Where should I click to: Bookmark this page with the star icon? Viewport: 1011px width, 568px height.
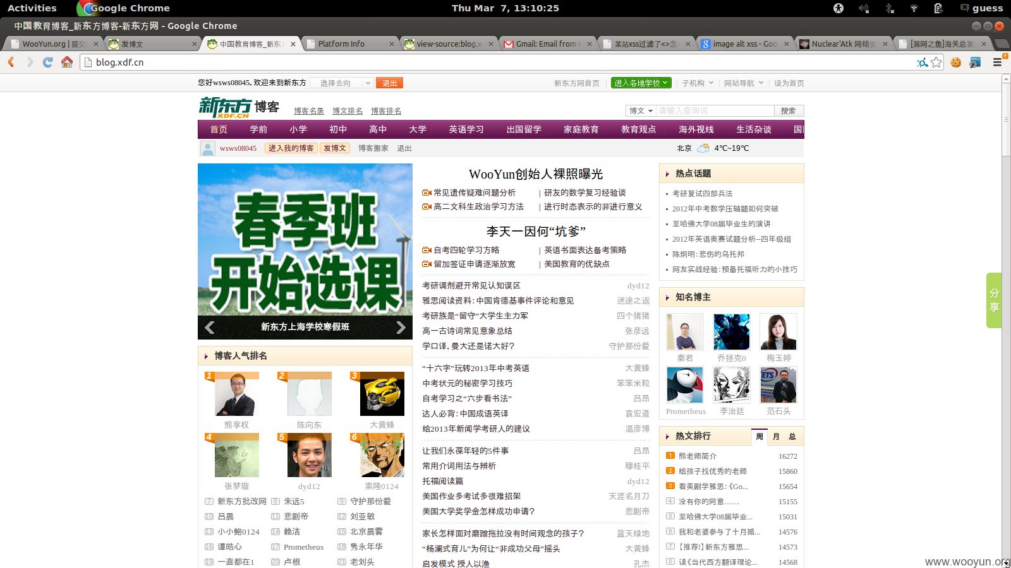coord(936,62)
